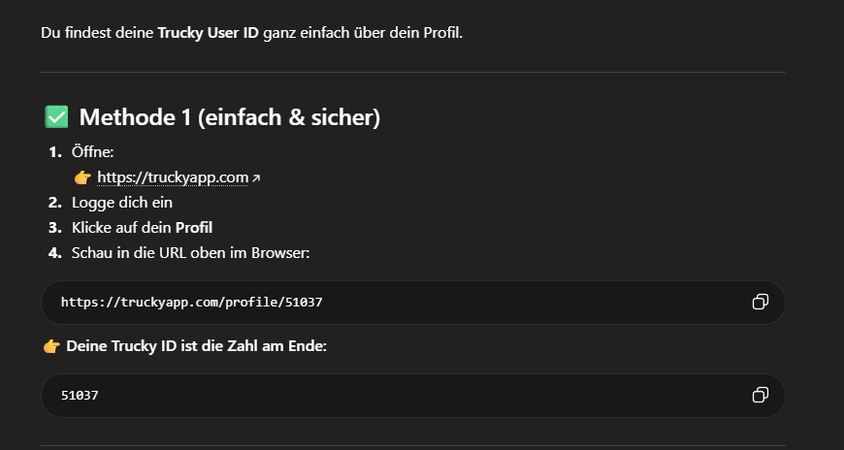The height and width of the screenshot is (450, 844).
Task: Click pointing hand emoji before Deine Trucky ID
Action: 51,346
